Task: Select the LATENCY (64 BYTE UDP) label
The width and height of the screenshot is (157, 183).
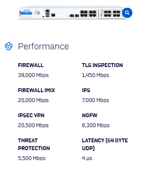Action: click(x=105, y=144)
